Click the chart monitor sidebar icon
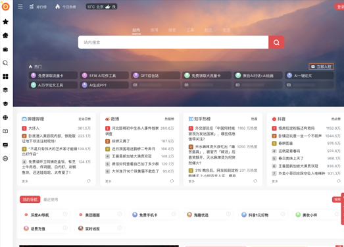Image resolution: width=344 pixels, height=247 pixels. [5, 145]
